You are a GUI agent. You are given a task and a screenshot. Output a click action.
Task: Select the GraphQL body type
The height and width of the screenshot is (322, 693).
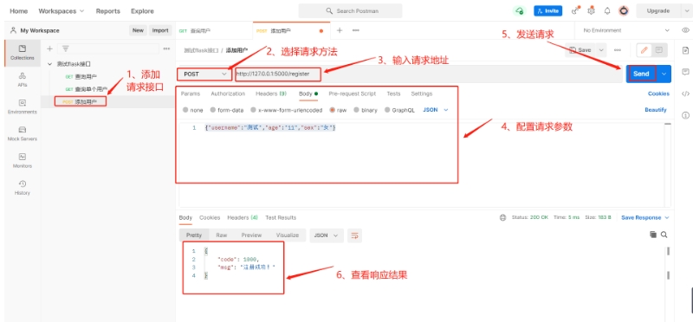pos(399,110)
